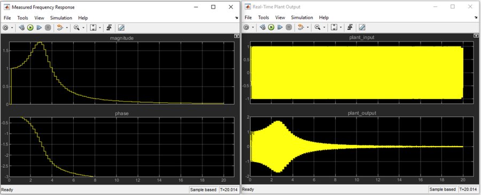Image resolution: width=481 pixels, height=195 pixels.
Task: Click Real-Time Plant Output title bar text
Action: tap(276, 7)
